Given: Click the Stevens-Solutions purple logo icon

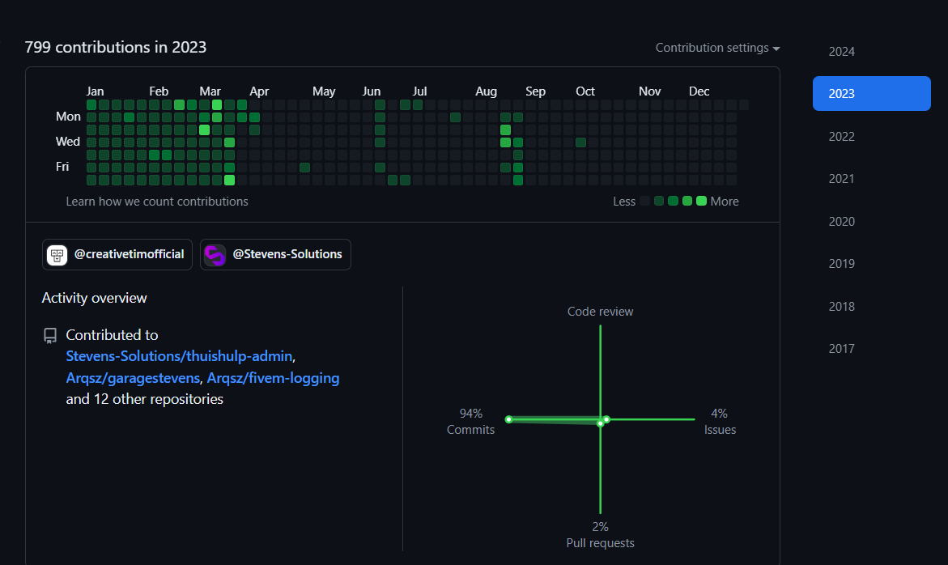Looking at the screenshot, I should (x=215, y=254).
